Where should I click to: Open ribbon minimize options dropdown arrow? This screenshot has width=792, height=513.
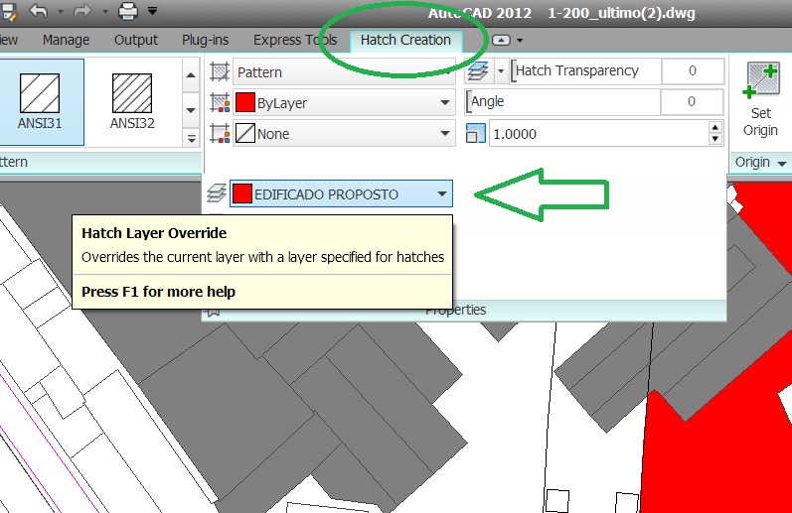[520, 41]
